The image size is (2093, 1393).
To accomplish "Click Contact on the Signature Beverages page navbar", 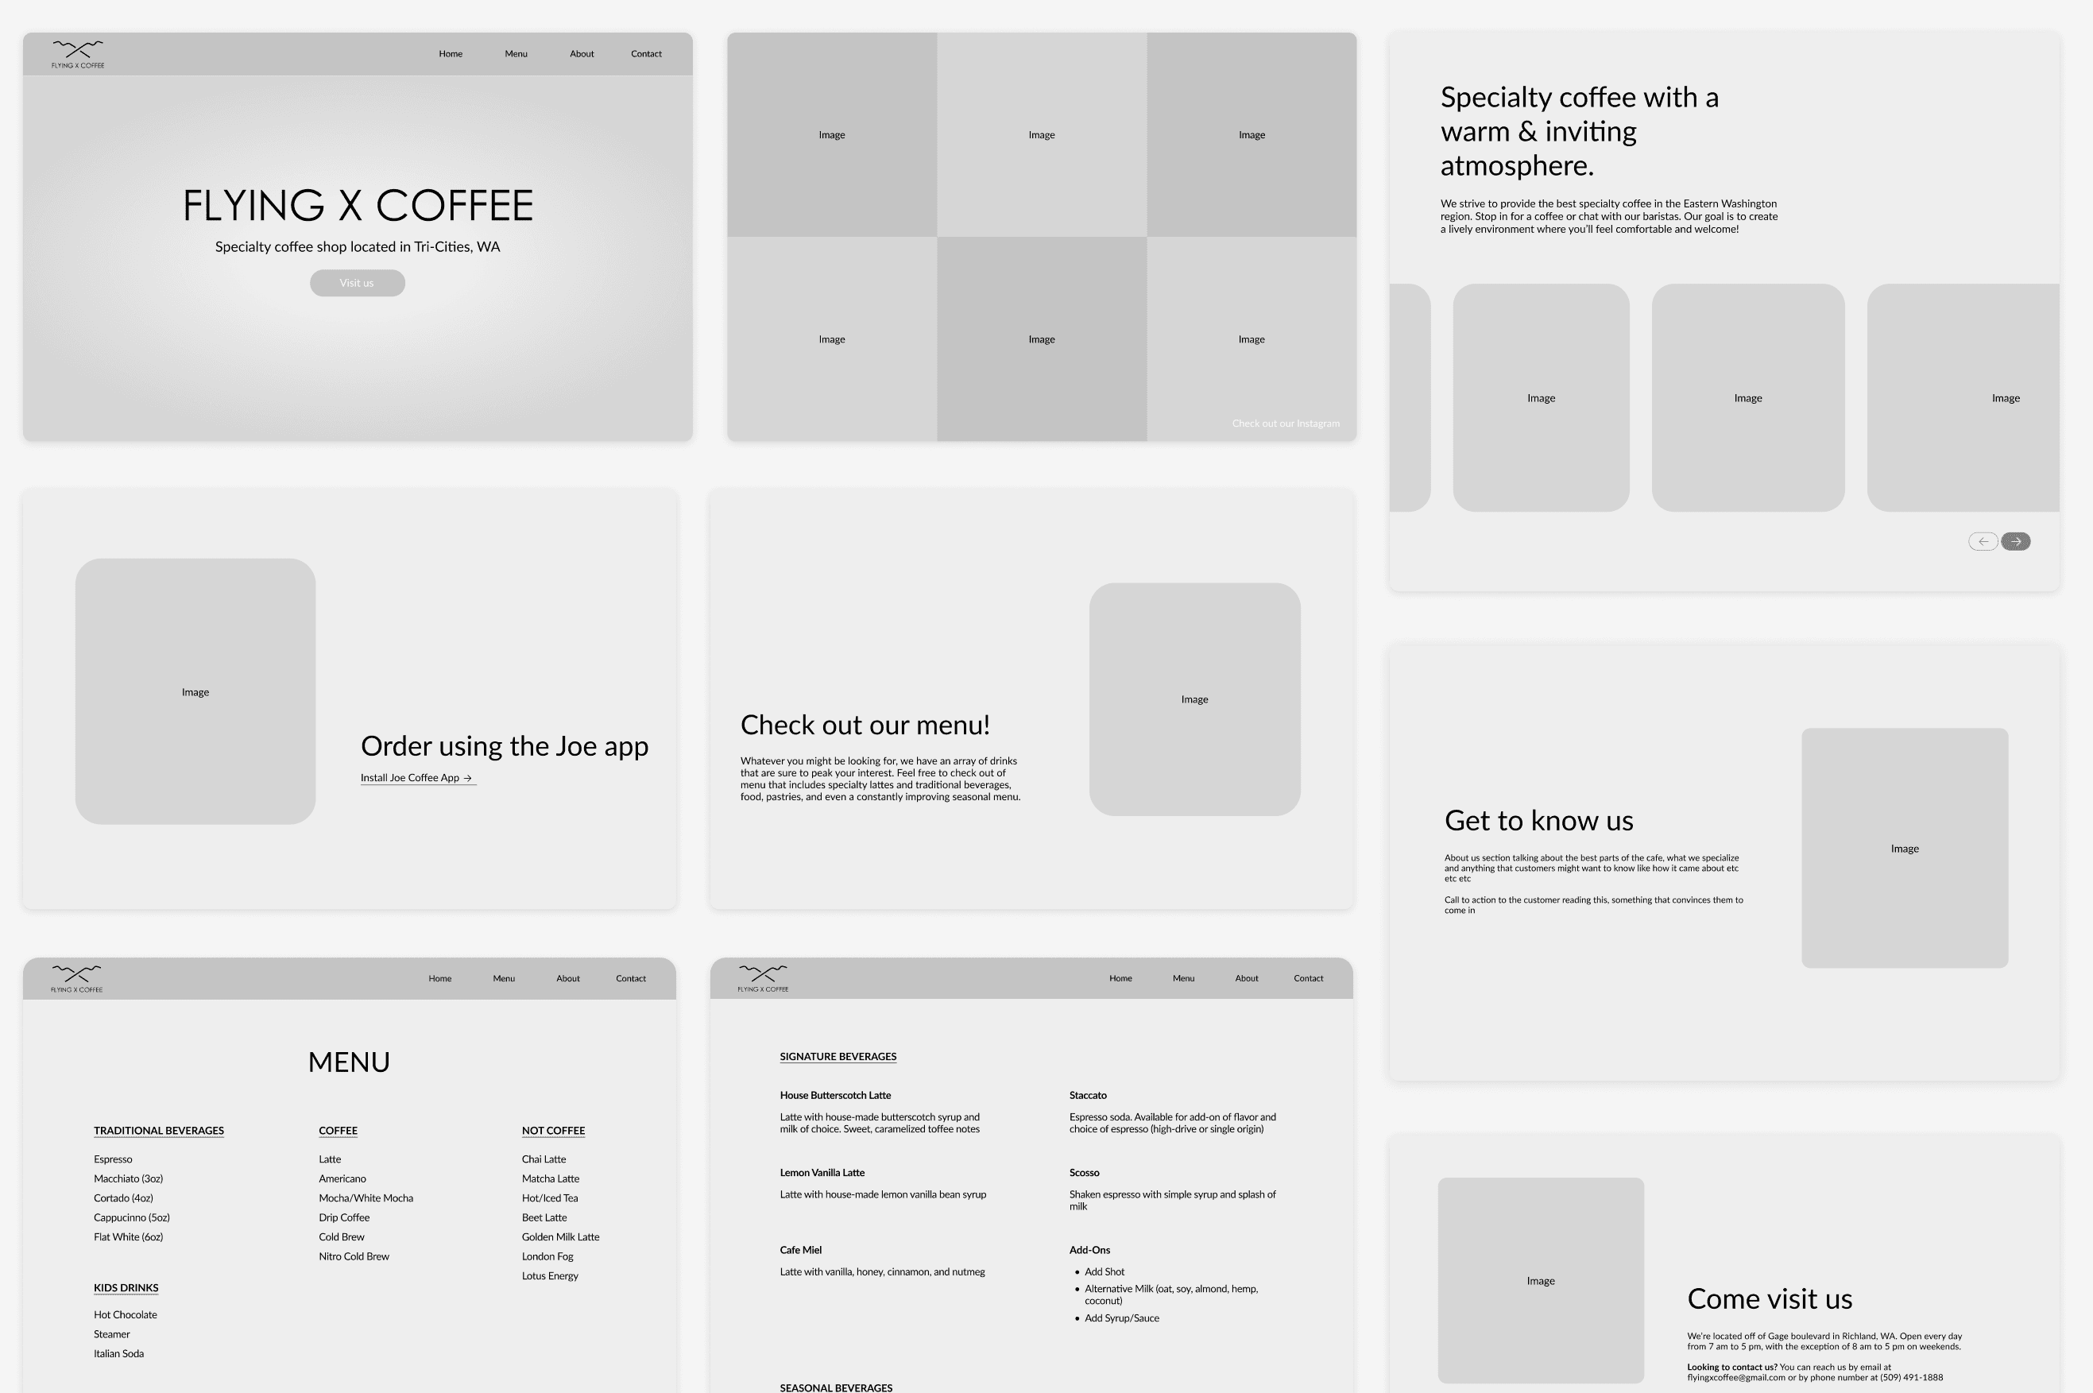I will [1308, 979].
